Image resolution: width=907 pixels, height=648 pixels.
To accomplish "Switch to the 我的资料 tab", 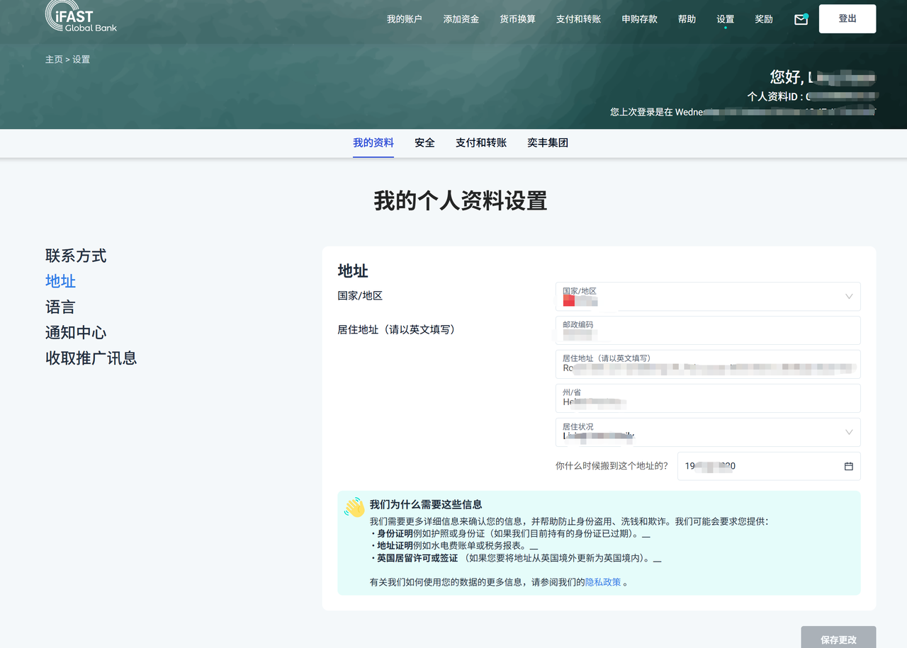I will pos(373,142).
